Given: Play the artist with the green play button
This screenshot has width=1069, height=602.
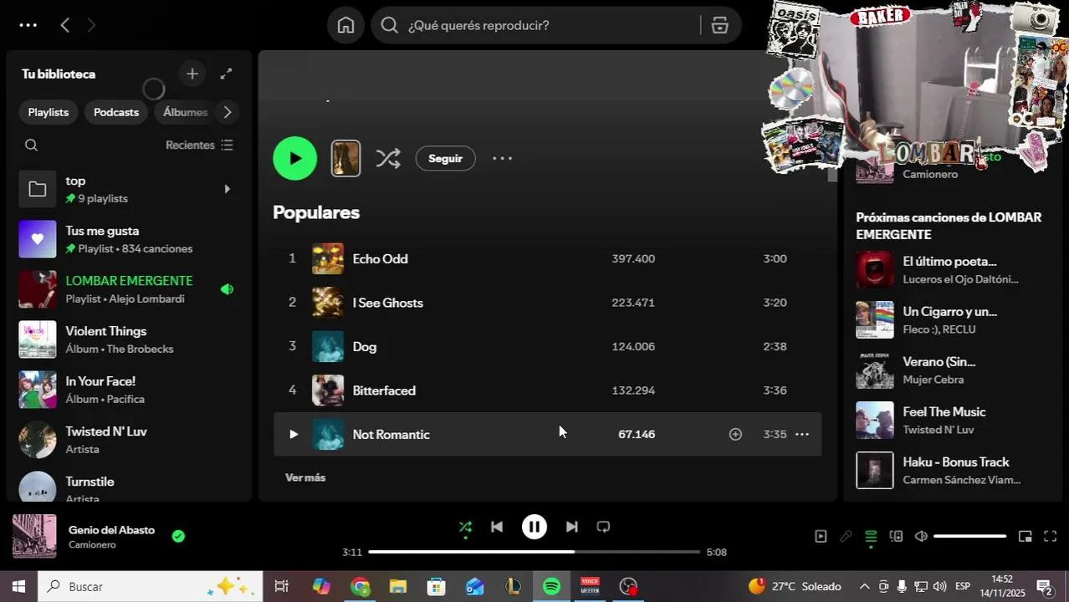Looking at the screenshot, I should [x=295, y=158].
